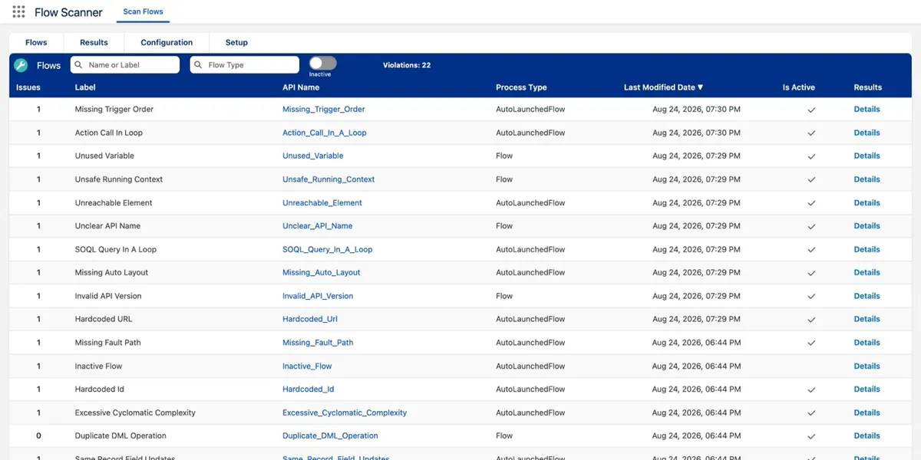Viewport: 921px width, 460px height.
Task: Open the Duplicate_DML_Operation link
Action: click(x=330, y=435)
